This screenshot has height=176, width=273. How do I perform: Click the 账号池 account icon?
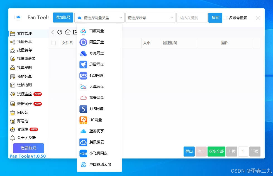click(13, 121)
